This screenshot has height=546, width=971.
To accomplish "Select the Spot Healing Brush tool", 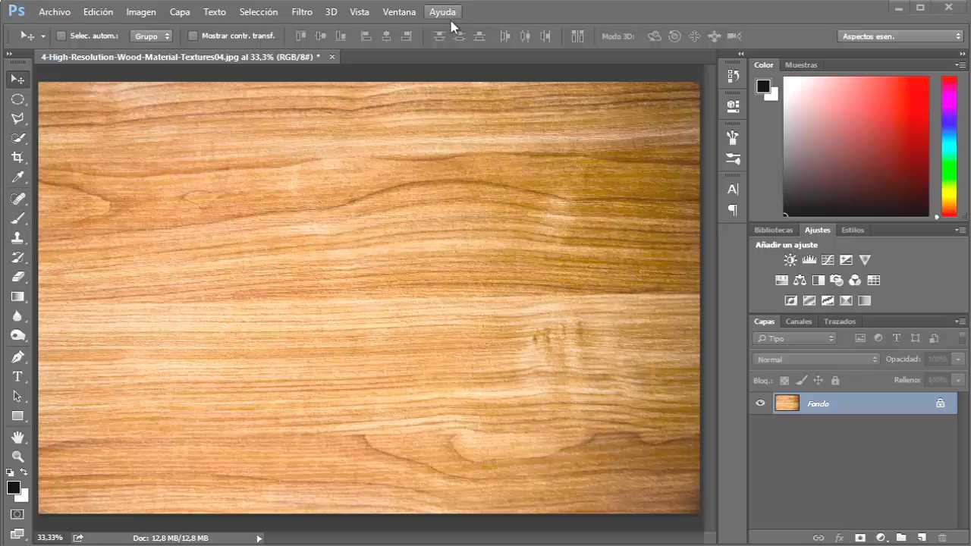I will (x=17, y=199).
